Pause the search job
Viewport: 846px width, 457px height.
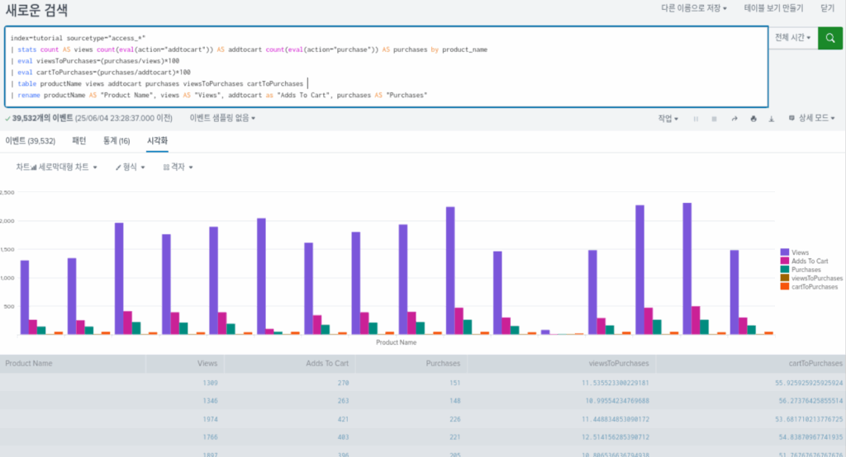coord(696,119)
